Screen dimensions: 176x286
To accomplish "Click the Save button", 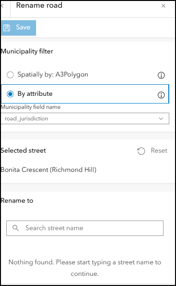I will coord(18,28).
